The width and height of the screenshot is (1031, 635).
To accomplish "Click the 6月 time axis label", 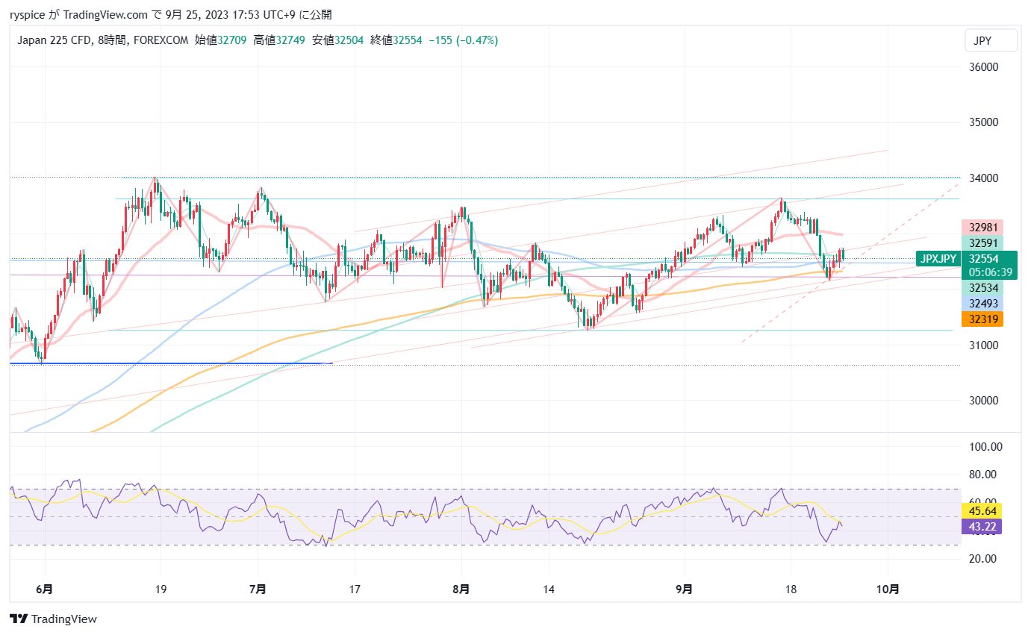I will [x=44, y=589].
